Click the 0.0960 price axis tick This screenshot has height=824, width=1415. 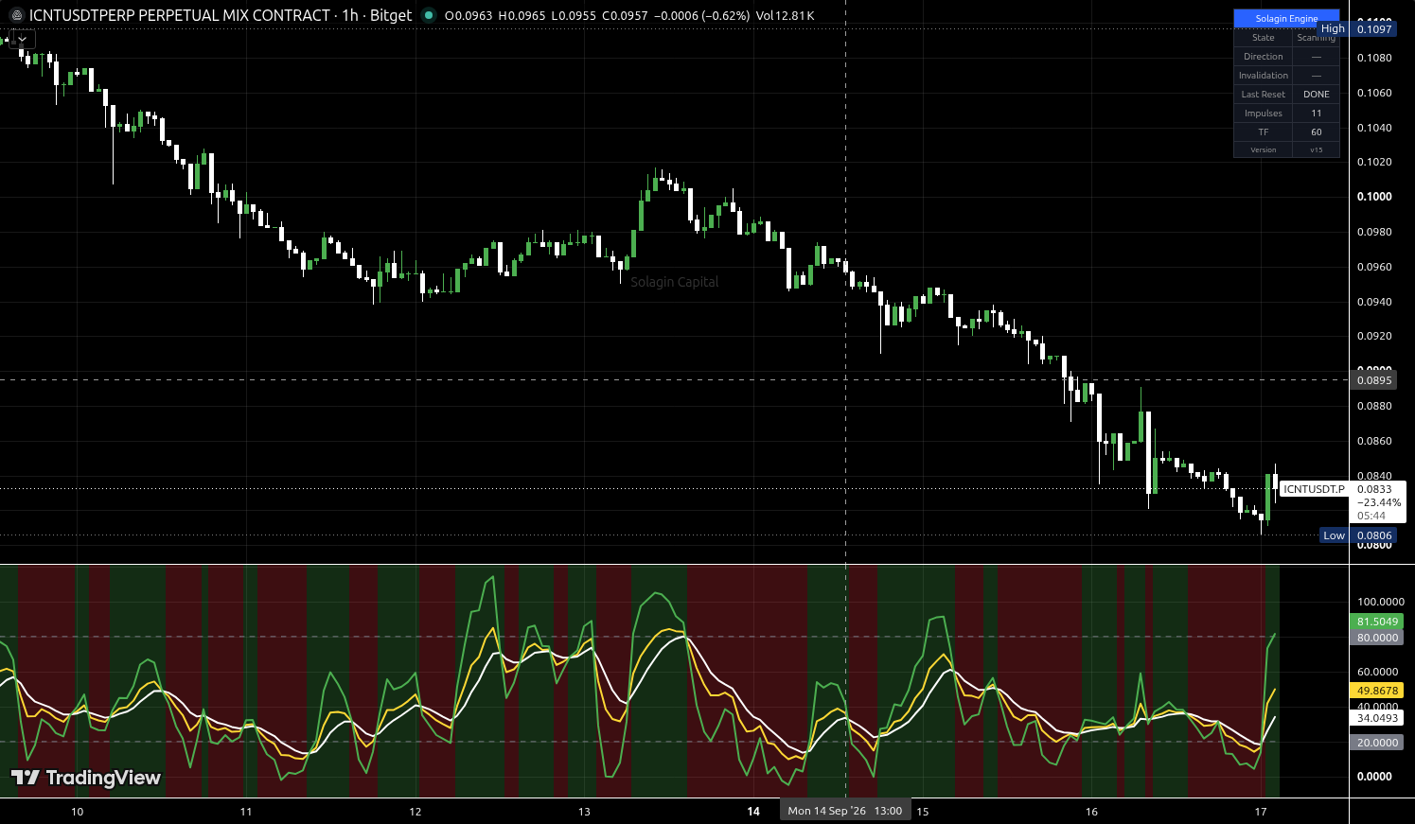pos(1374,267)
